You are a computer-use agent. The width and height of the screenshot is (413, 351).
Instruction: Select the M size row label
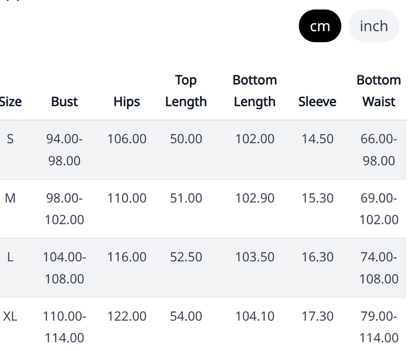[10, 198]
